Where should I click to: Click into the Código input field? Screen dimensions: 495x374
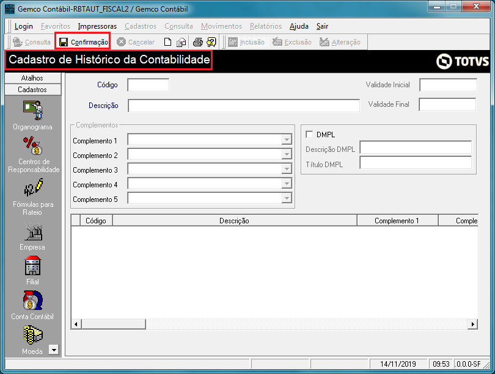click(148, 85)
